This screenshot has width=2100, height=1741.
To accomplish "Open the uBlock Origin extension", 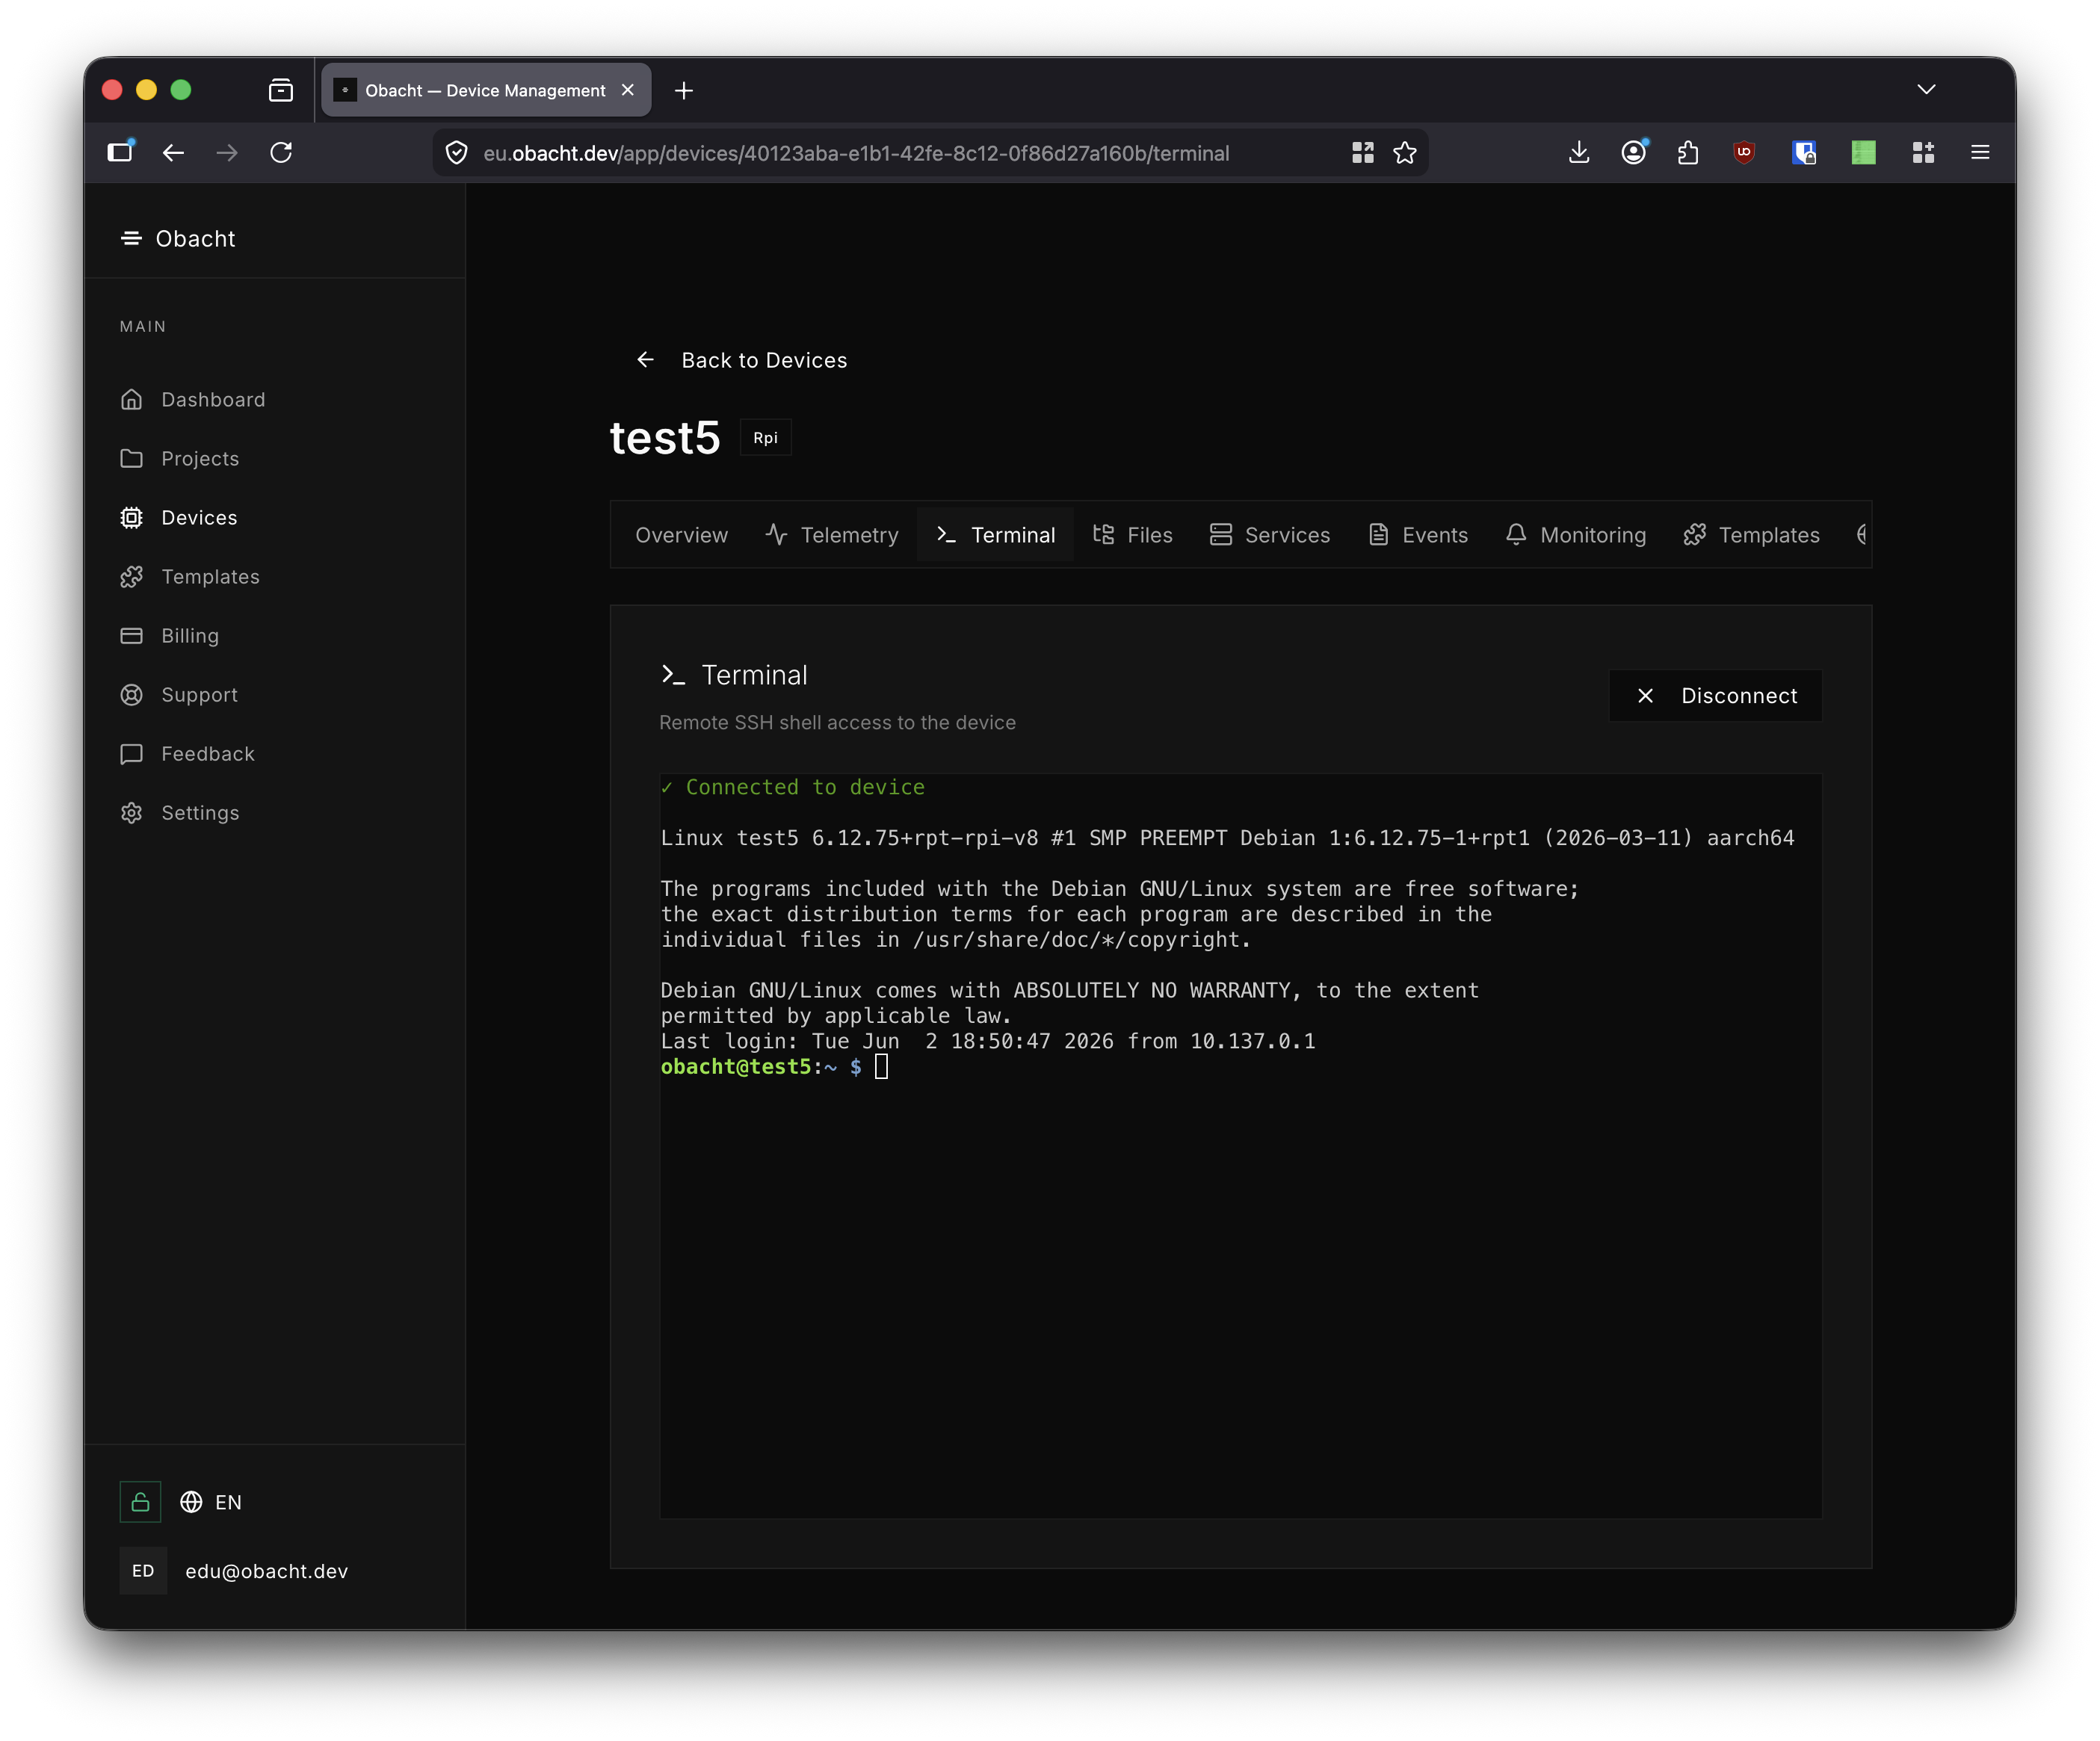I will tap(1744, 152).
